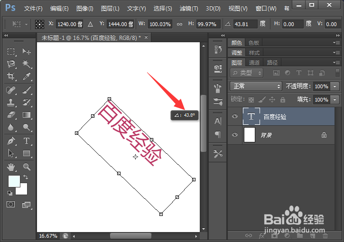Toggle lock transparent pixels
The image size is (344, 242).
click(x=251, y=100)
